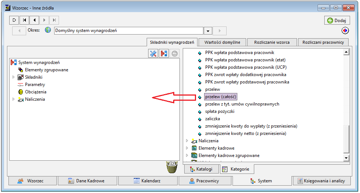Image resolution: width=360 pixels, height=193 pixels.
Task: Select przelew (całość) item
Action: pyautogui.click(x=220, y=97)
